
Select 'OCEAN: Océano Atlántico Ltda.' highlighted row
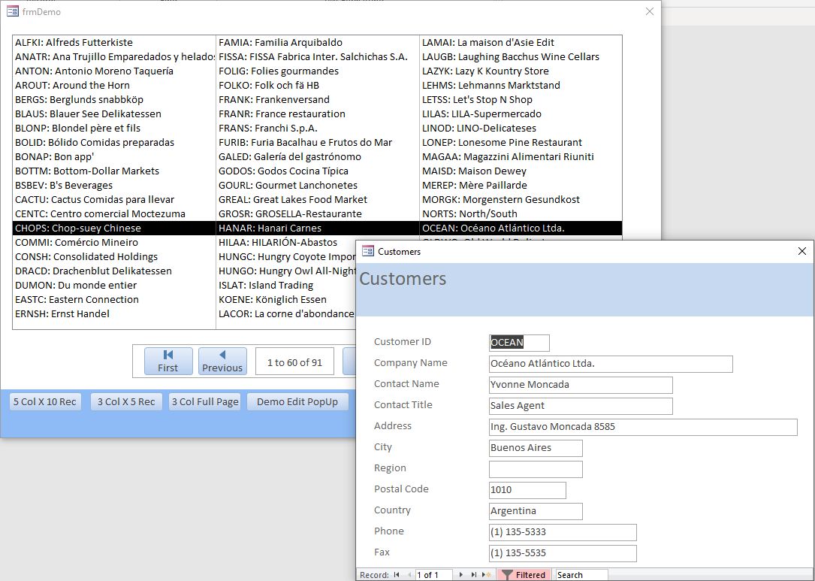tap(521, 228)
